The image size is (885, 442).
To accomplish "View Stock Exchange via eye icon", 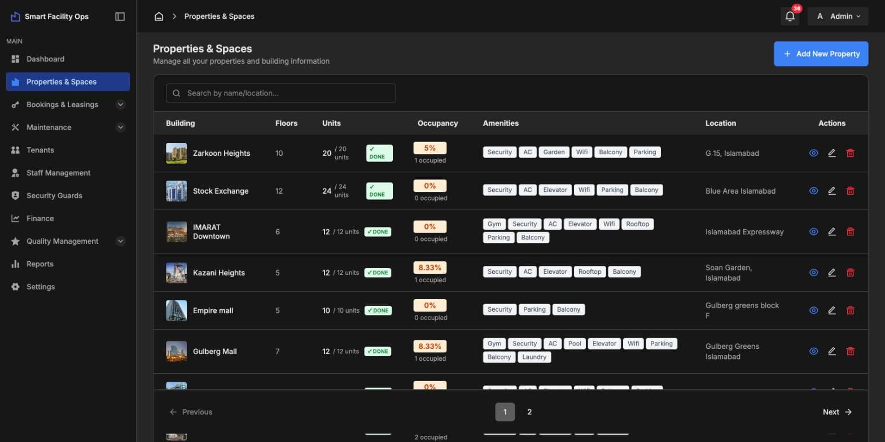I will (x=813, y=191).
